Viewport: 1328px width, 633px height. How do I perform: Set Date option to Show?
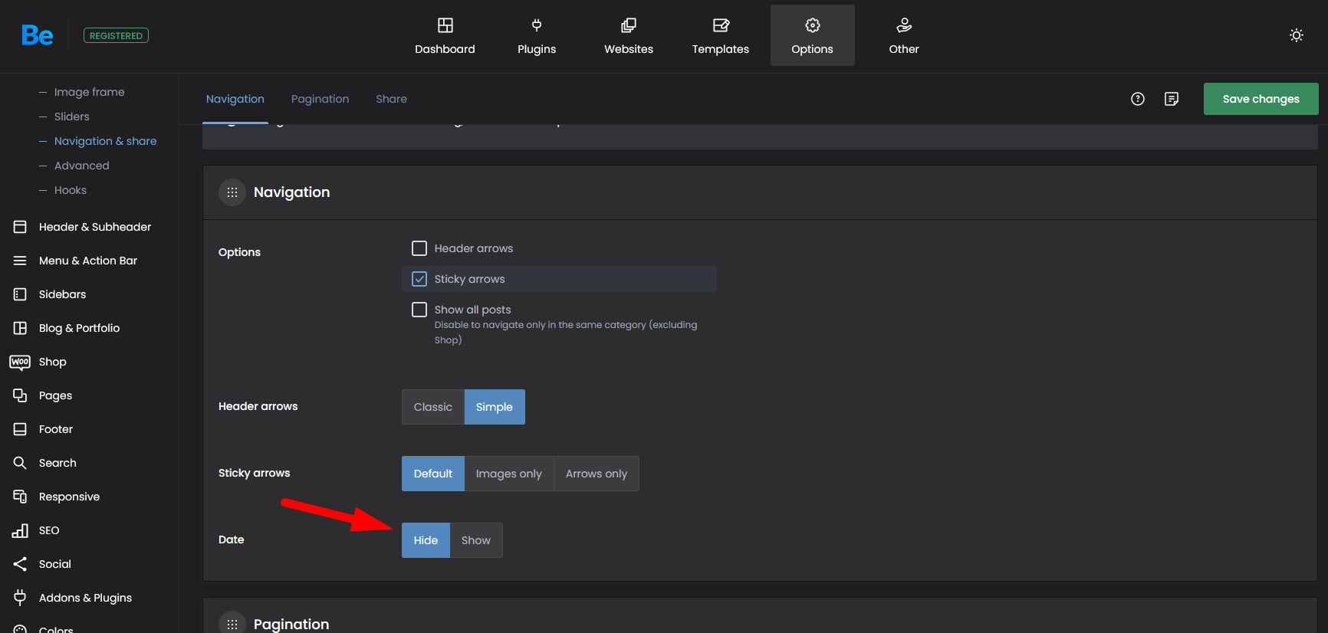pyautogui.click(x=476, y=540)
